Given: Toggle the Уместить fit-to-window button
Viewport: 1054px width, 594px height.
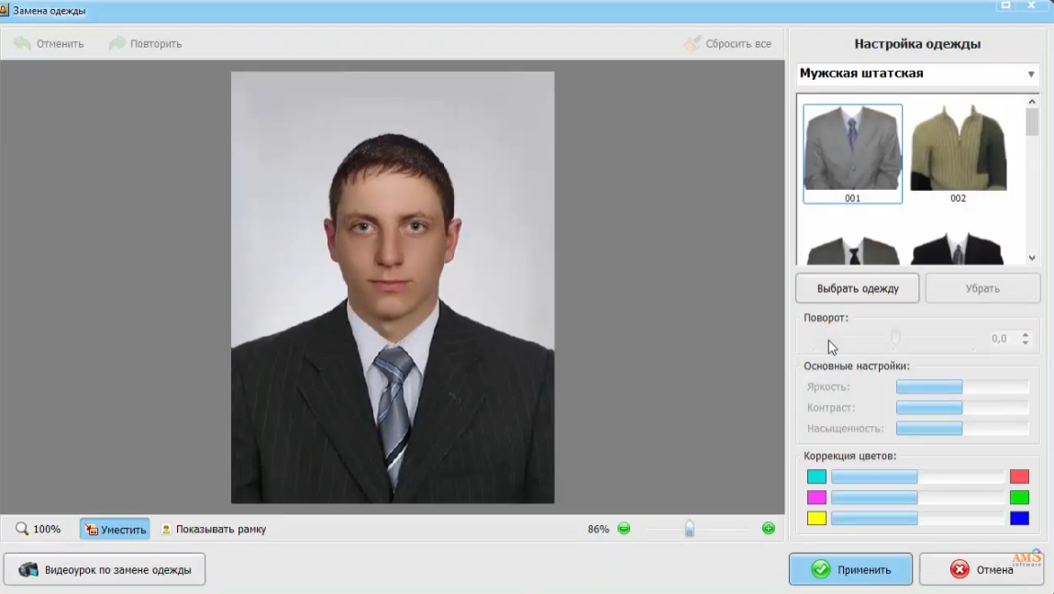Looking at the screenshot, I should point(115,530).
